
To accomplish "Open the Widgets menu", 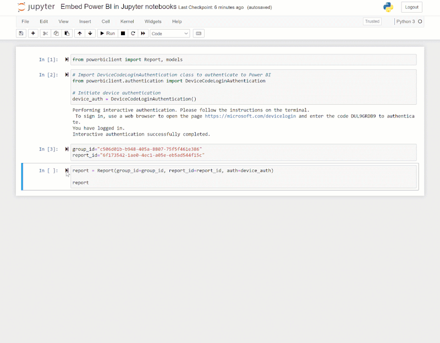I will tap(153, 21).
